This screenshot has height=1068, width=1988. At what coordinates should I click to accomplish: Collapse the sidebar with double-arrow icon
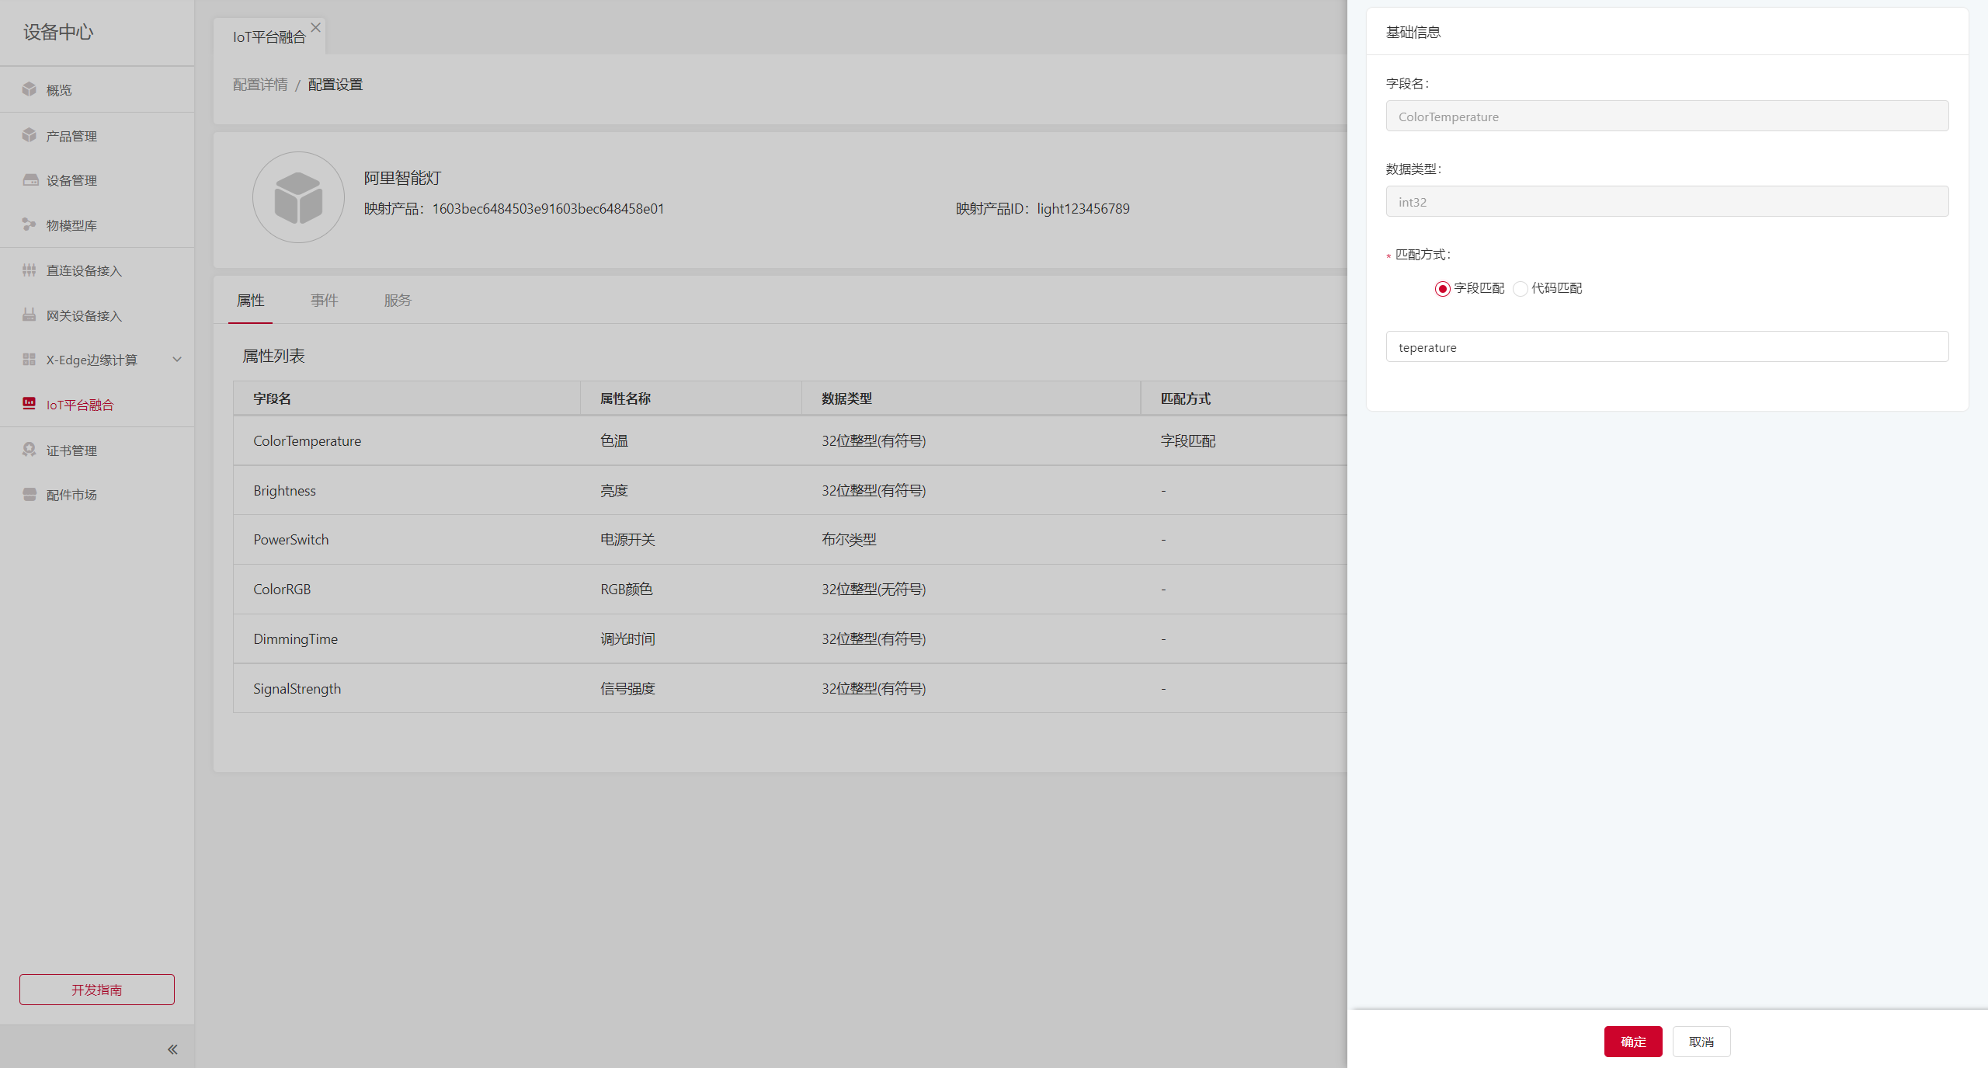pyautogui.click(x=172, y=1049)
